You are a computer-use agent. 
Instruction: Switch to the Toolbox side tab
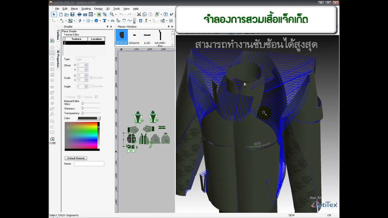coord(58,35)
